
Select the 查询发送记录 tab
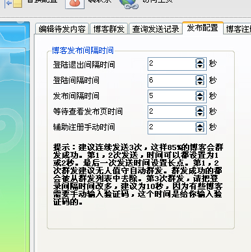click(x=155, y=29)
